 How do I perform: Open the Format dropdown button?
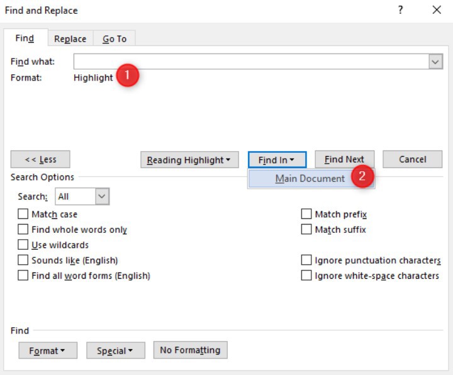pyautogui.click(x=48, y=350)
